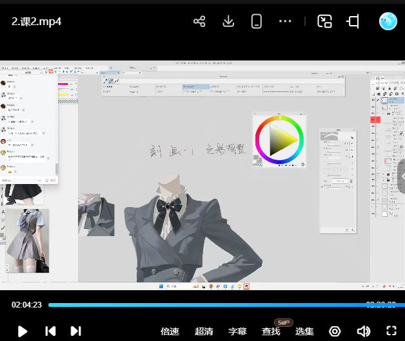Click the circular settings icon next to 选集
405x341 pixels.
coord(335,331)
